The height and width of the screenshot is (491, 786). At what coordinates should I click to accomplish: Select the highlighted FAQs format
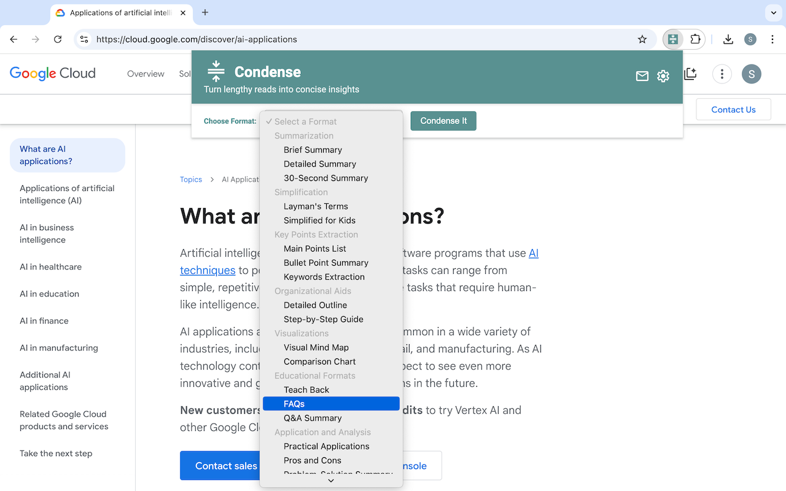click(332, 404)
